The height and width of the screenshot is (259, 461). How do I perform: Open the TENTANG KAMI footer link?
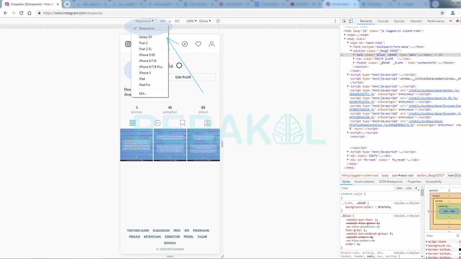(x=138, y=231)
